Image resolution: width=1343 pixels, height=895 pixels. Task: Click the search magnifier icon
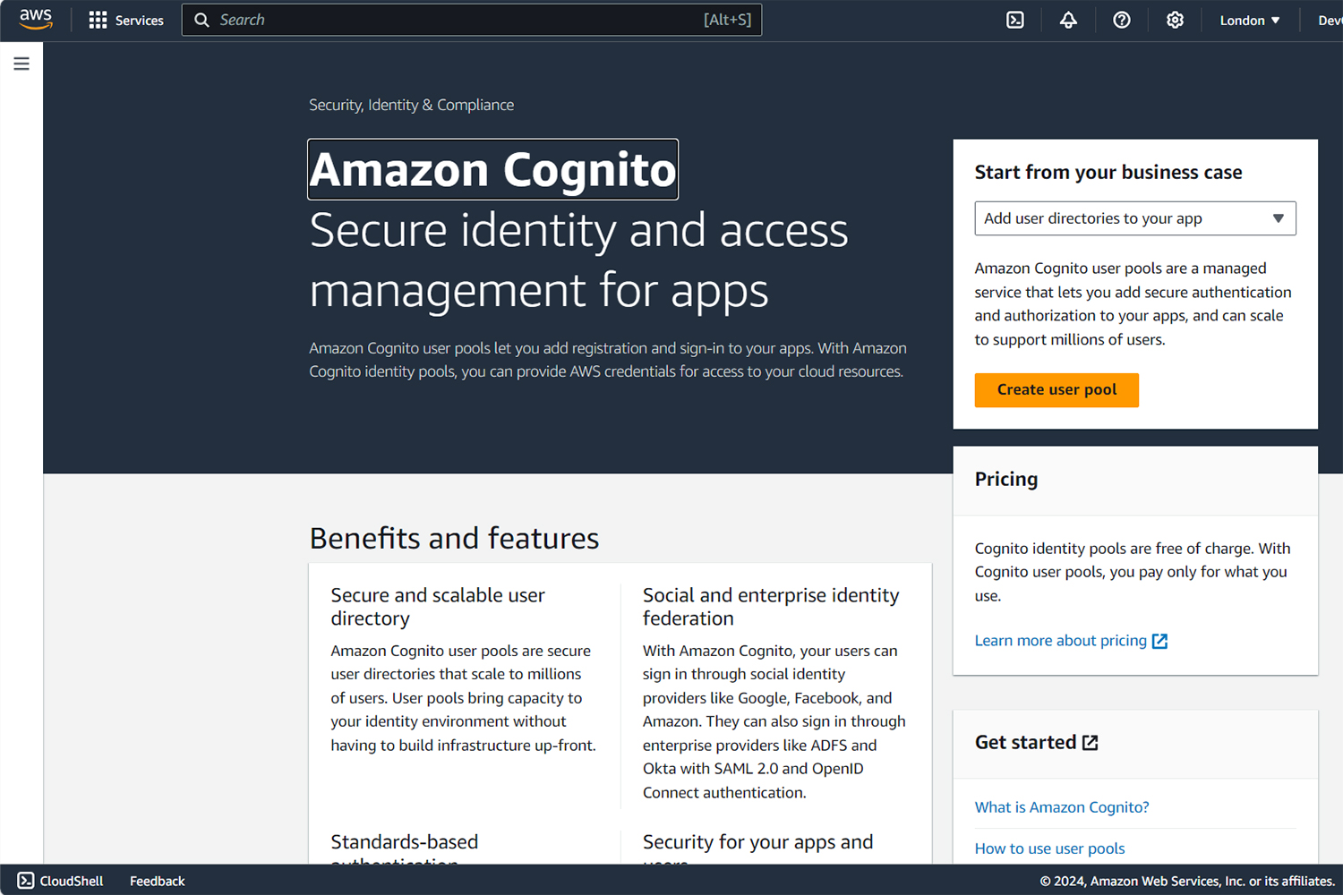click(x=202, y=20)
